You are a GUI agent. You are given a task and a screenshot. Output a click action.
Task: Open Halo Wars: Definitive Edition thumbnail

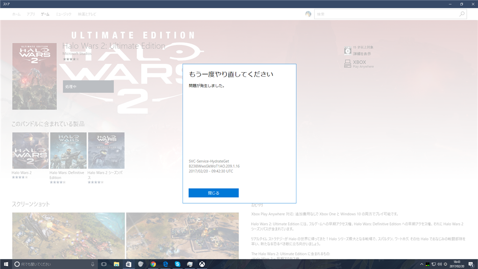tap(68, 150)
